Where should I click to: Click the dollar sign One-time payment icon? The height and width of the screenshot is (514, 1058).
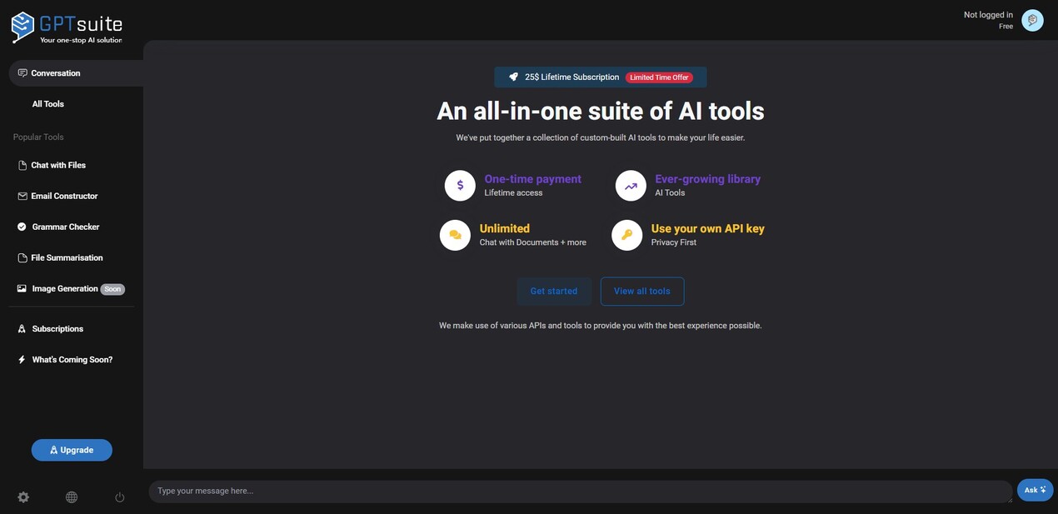point(460,186)
